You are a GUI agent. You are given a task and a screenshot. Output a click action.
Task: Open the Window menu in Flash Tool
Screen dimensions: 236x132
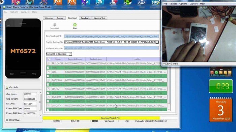pos(25,12)
